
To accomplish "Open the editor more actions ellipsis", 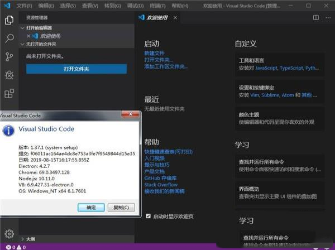I will (x=328, y=18).
